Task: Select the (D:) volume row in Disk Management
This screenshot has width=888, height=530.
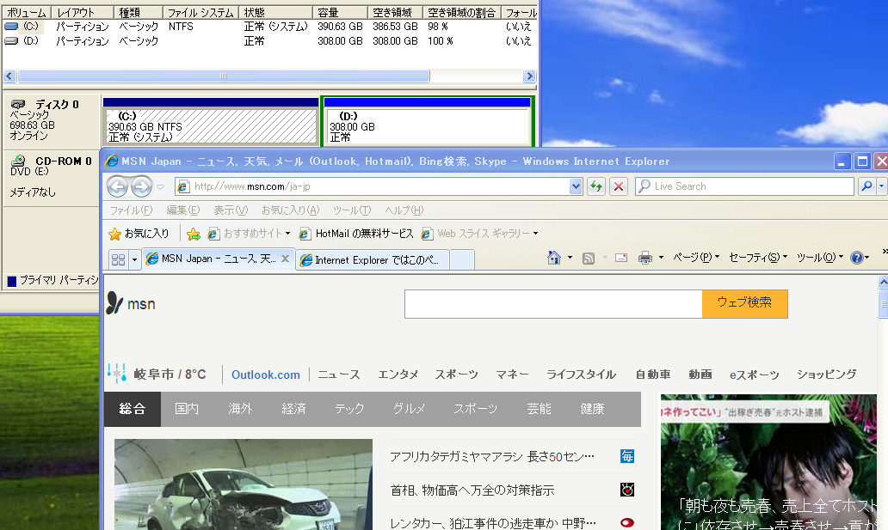Action: 269,41
